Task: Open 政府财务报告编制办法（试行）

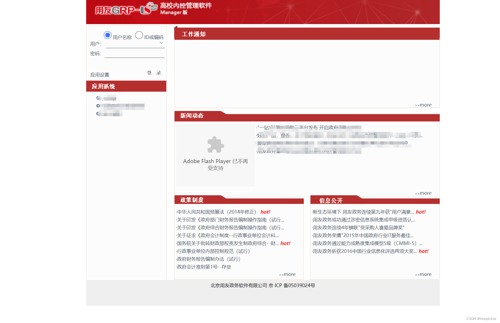Action: [209, 259]
